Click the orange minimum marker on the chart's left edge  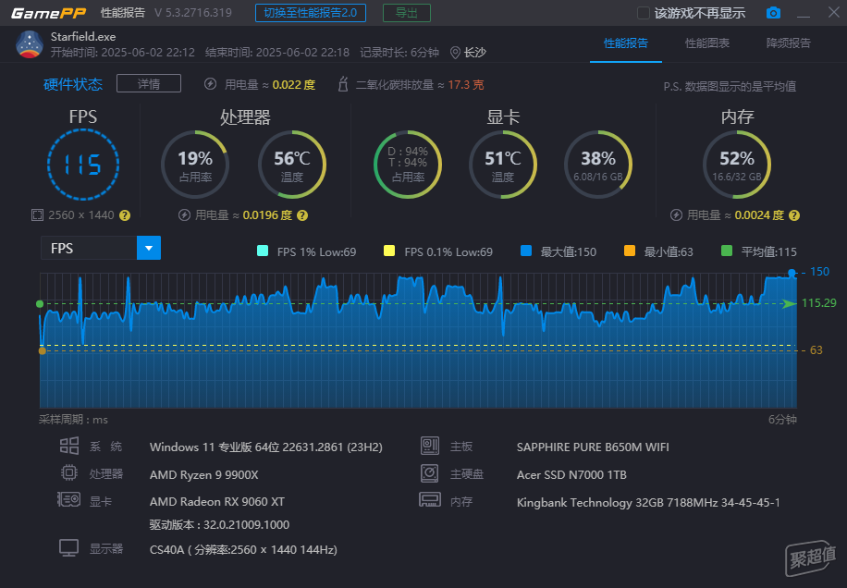(43, 351)
